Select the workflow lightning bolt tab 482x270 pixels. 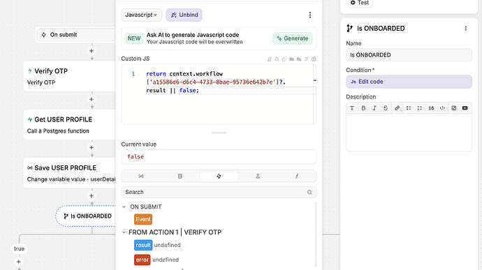pyautogui.click(x=219, y=176)
